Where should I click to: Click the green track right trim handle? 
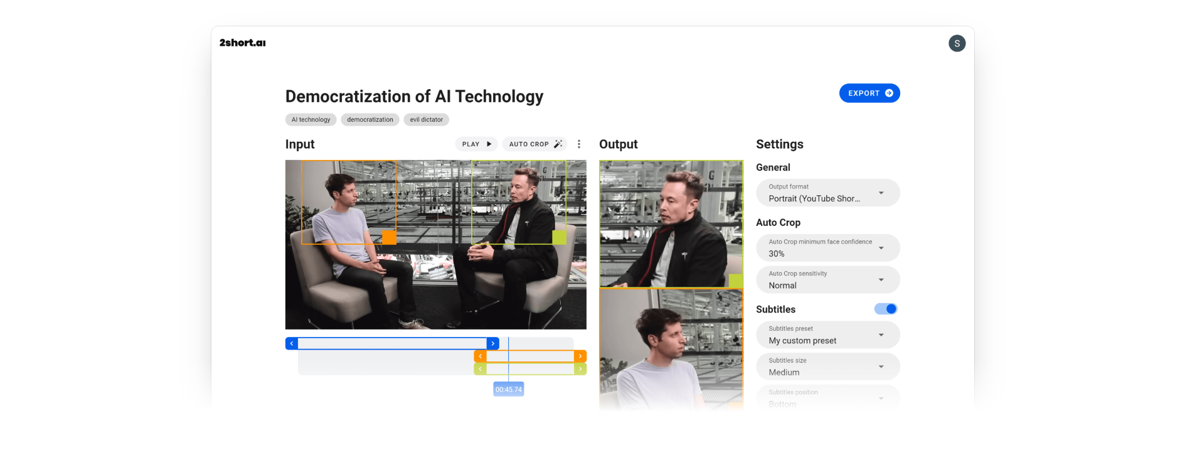[580, 369]
